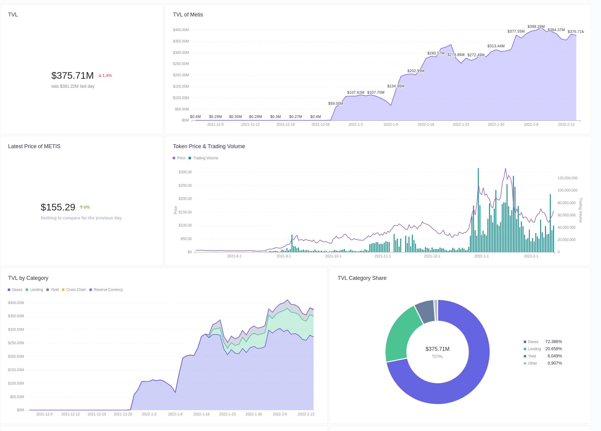The height and width of the screenshot is (431, 601).
Task: Open the TVL of Metis chart header
Action: 188,14
